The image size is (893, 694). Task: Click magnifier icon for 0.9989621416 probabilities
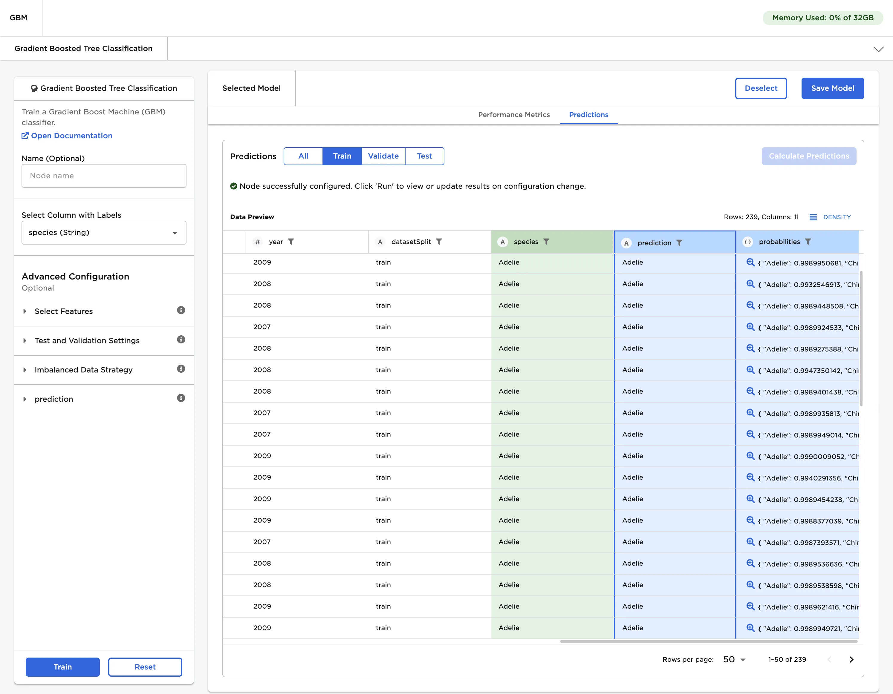coord(750,607)
